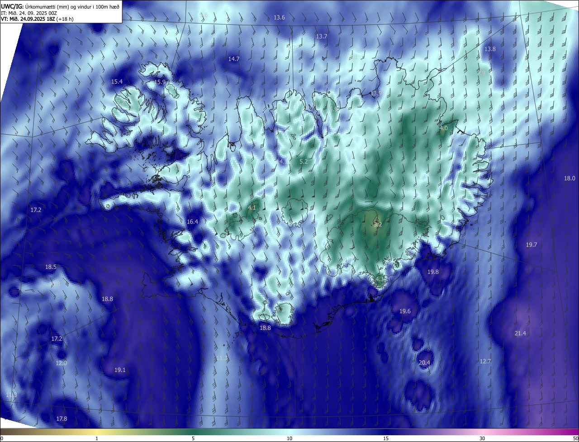Click the 5.2 value label
579x442 pixels.
[304, 161]
